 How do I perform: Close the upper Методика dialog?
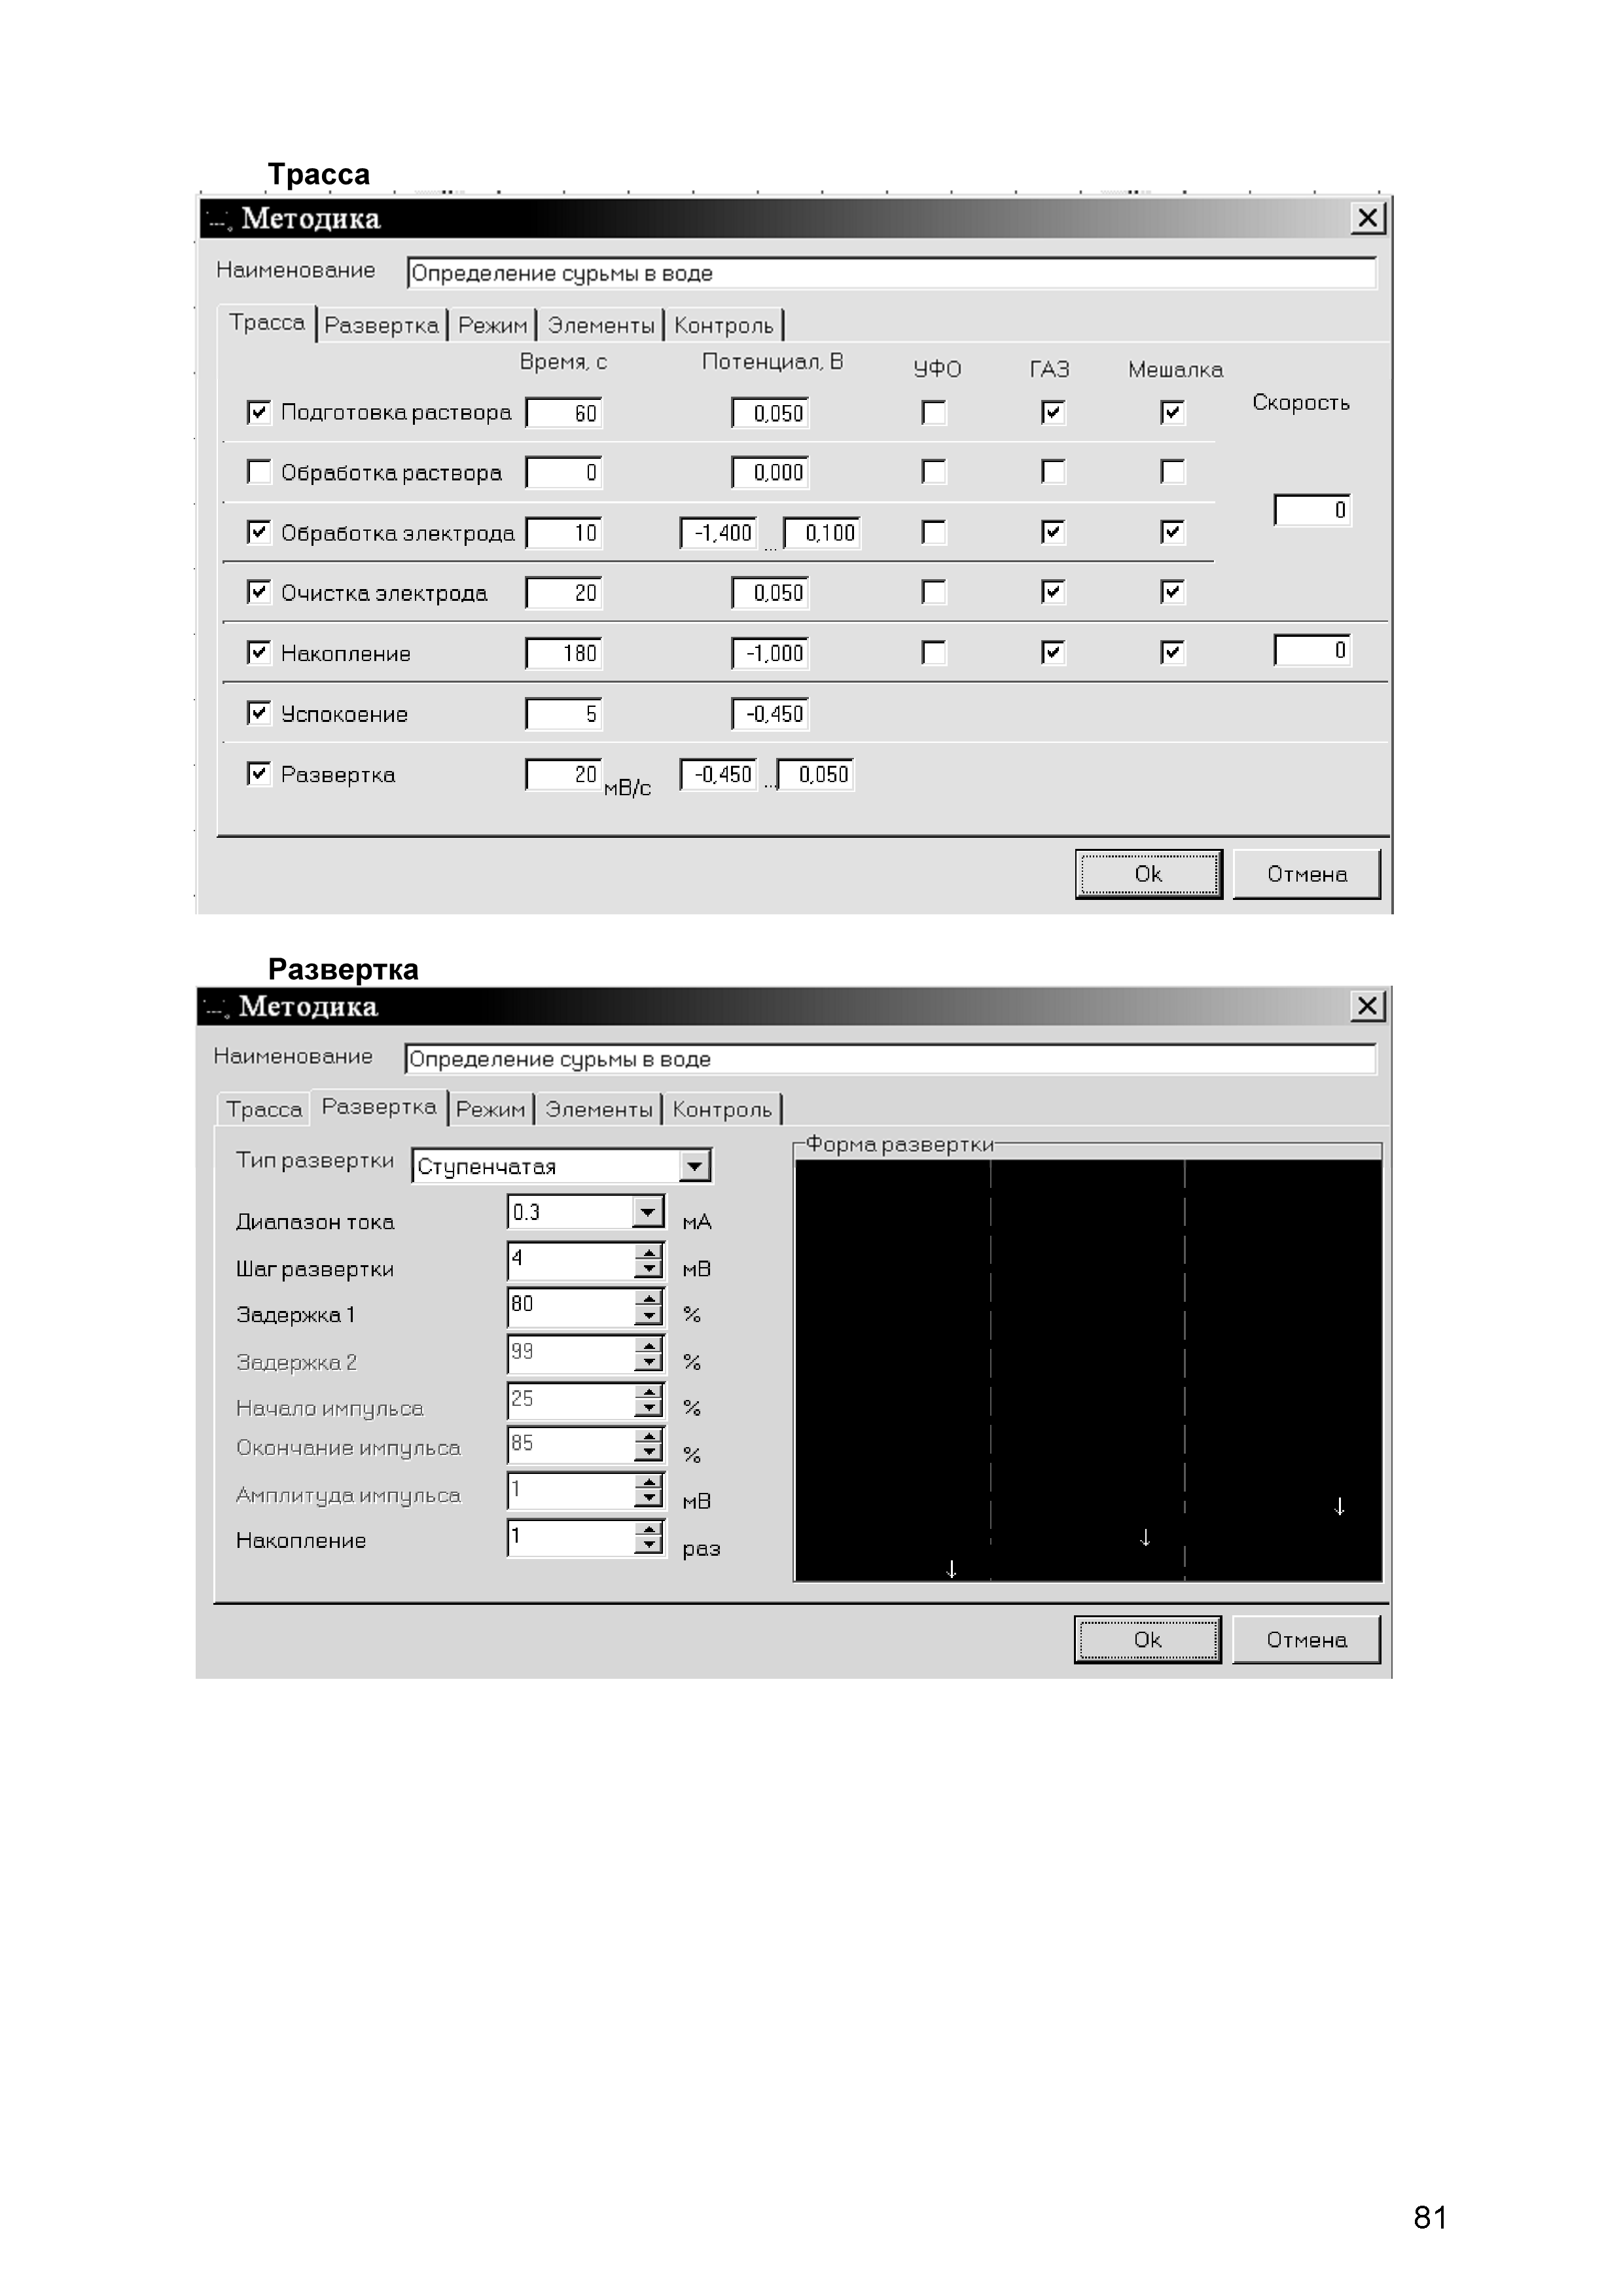[x=1367, y=218]
